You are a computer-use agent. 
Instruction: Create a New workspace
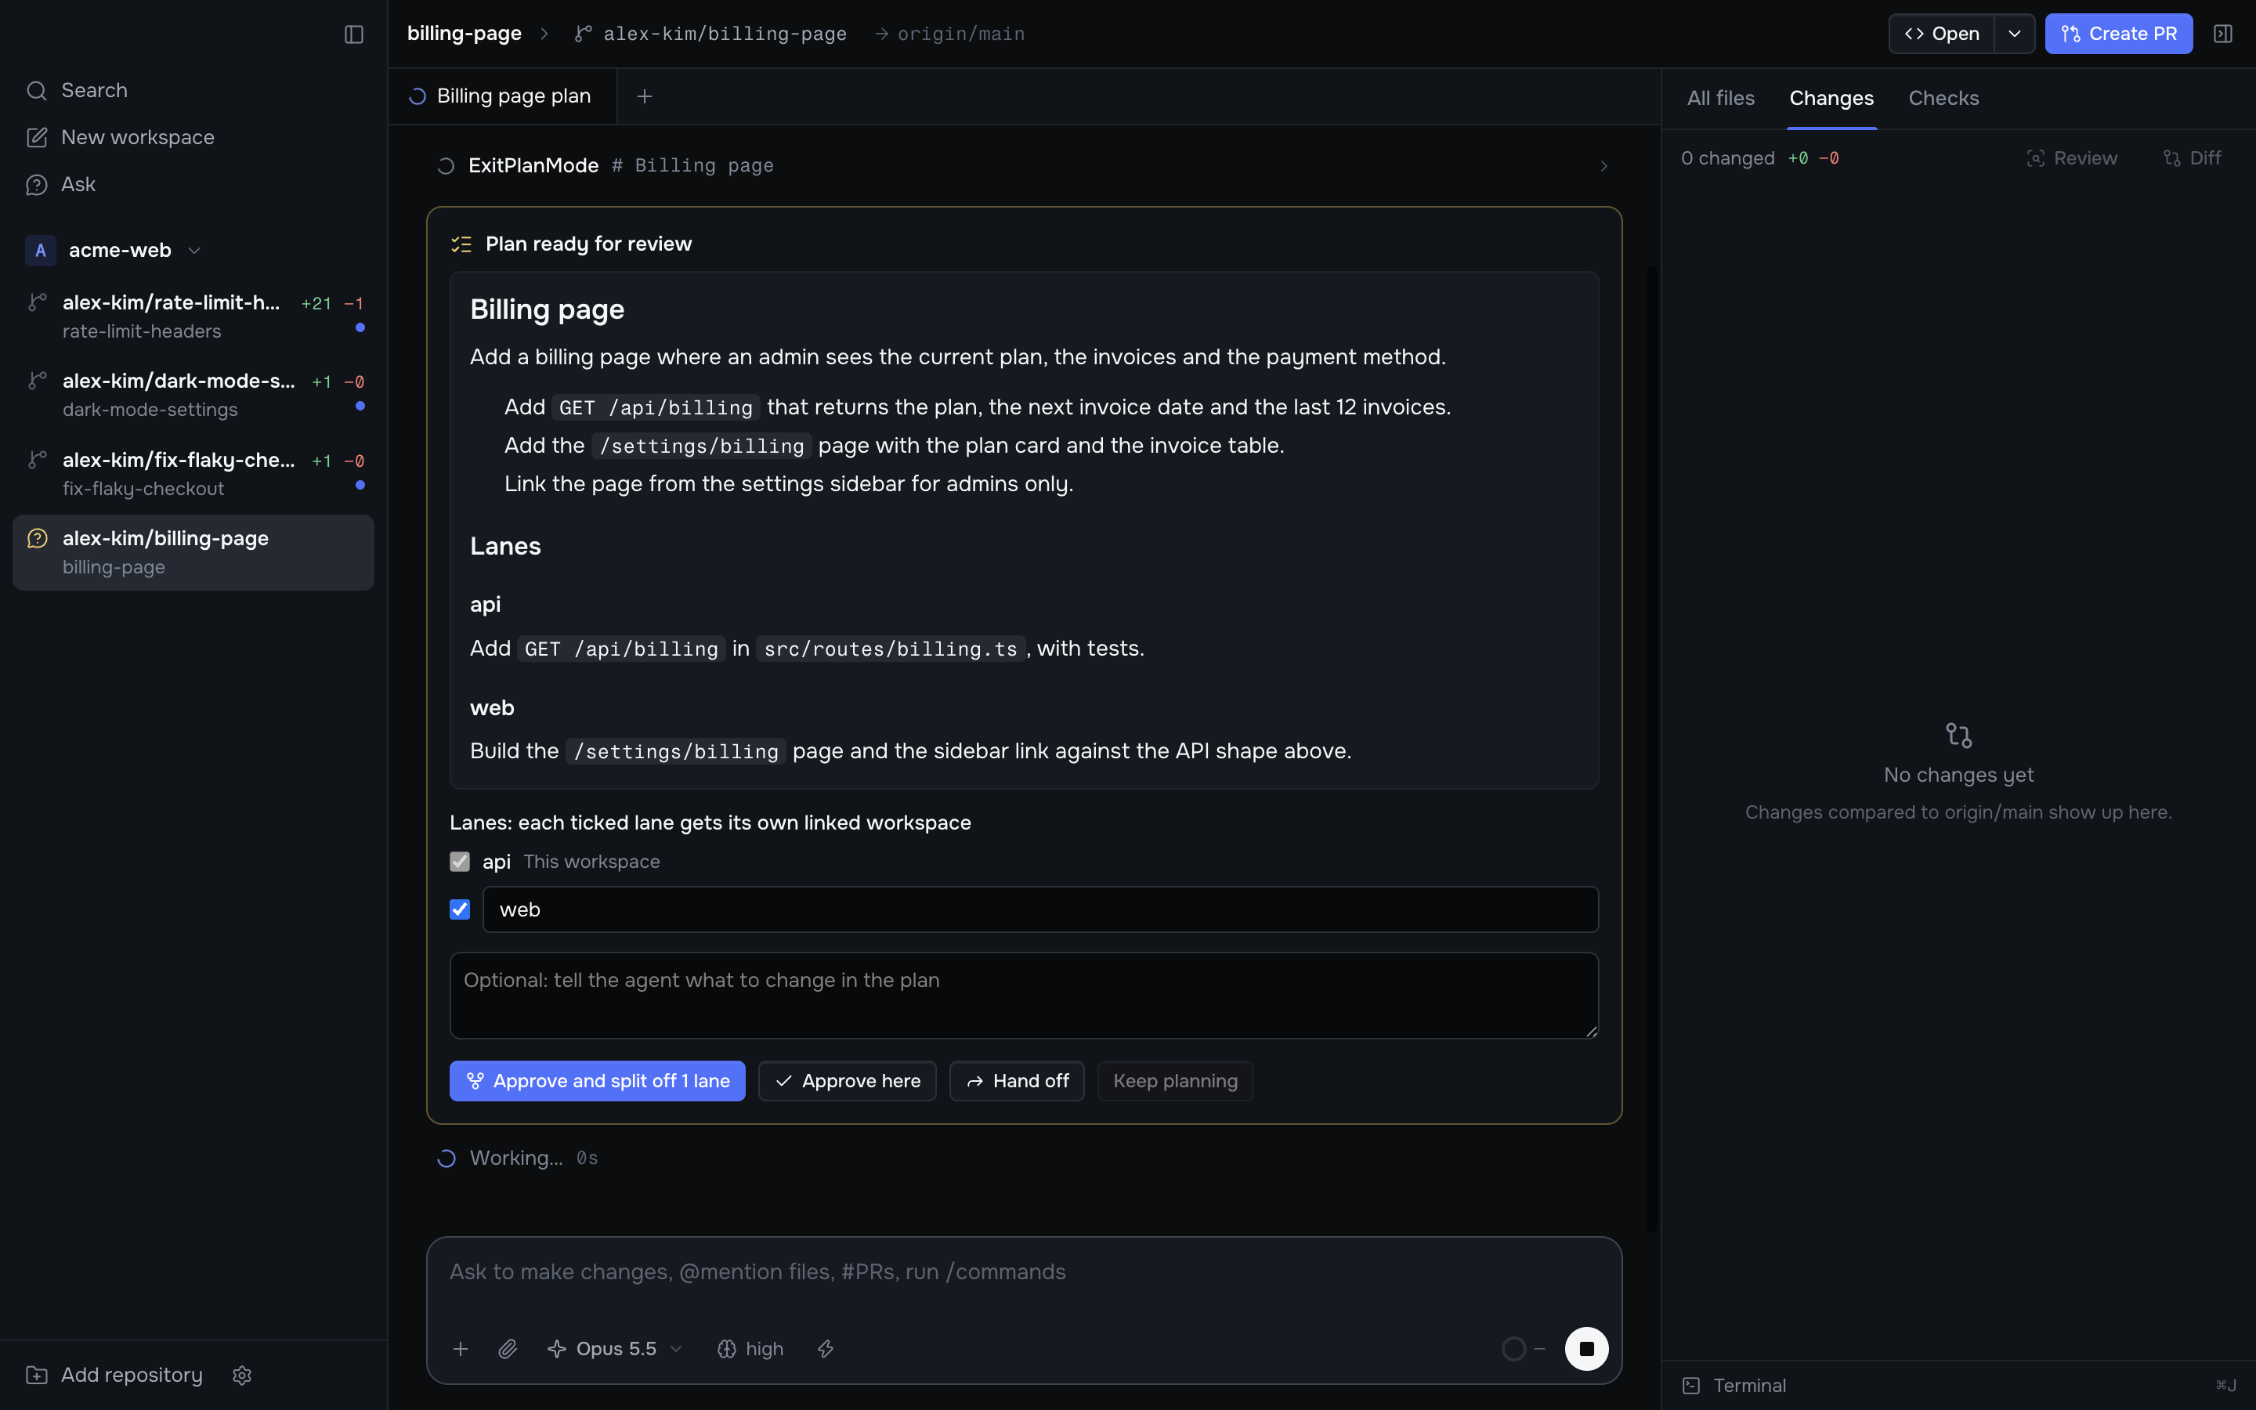pos(193,137)
